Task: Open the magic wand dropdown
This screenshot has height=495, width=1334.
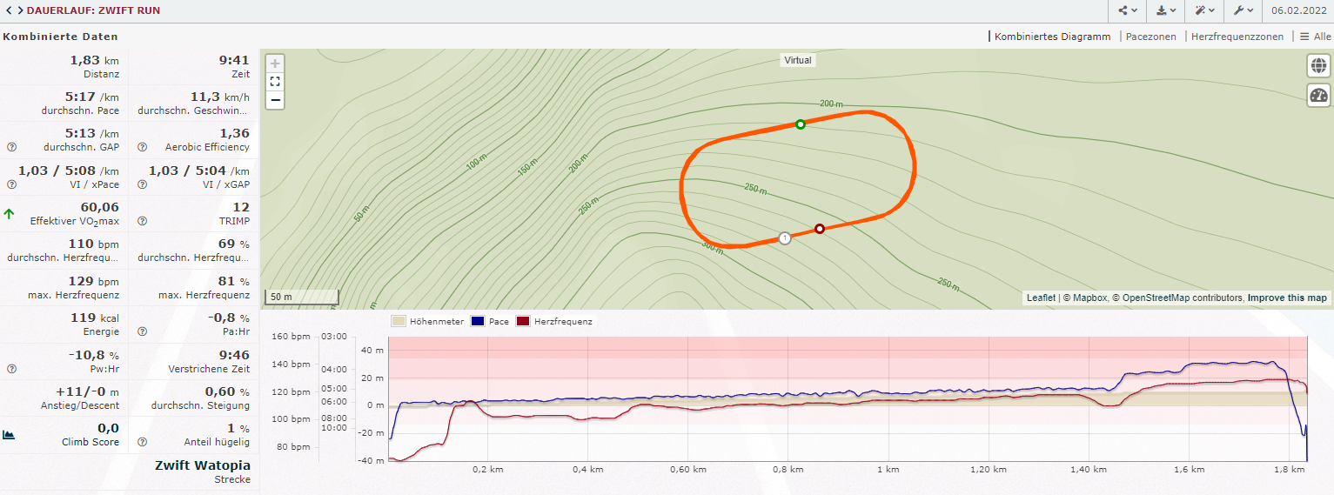Action: 1205,11
